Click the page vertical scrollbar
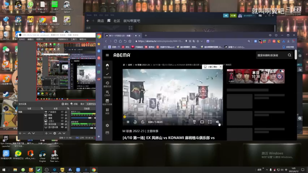This screenshot has height=173, width=308. pyautogui.click(x=296, y=55)
